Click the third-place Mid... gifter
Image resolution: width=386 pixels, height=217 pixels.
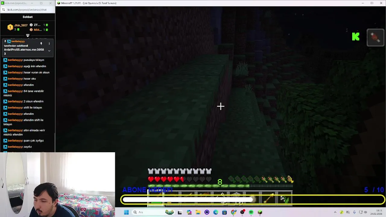tap(37, 30)
